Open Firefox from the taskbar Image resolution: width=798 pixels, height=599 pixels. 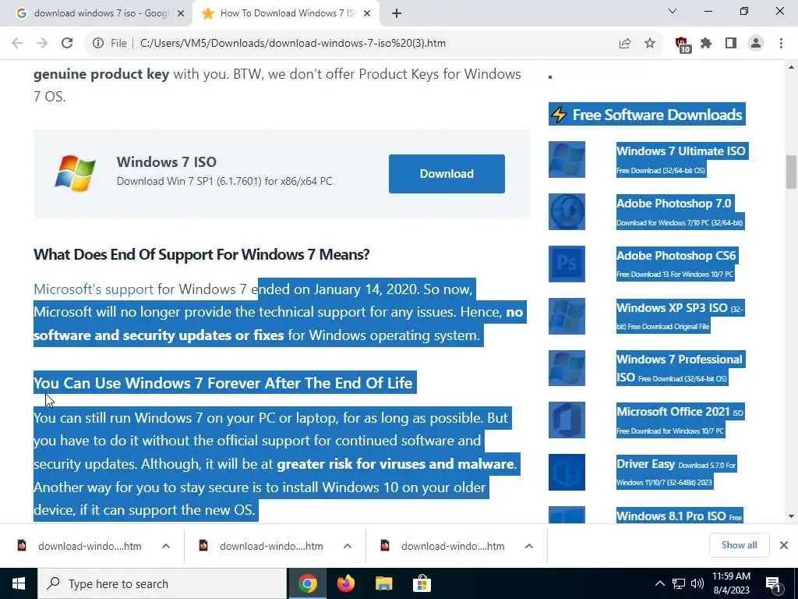[x=346, y=583]
